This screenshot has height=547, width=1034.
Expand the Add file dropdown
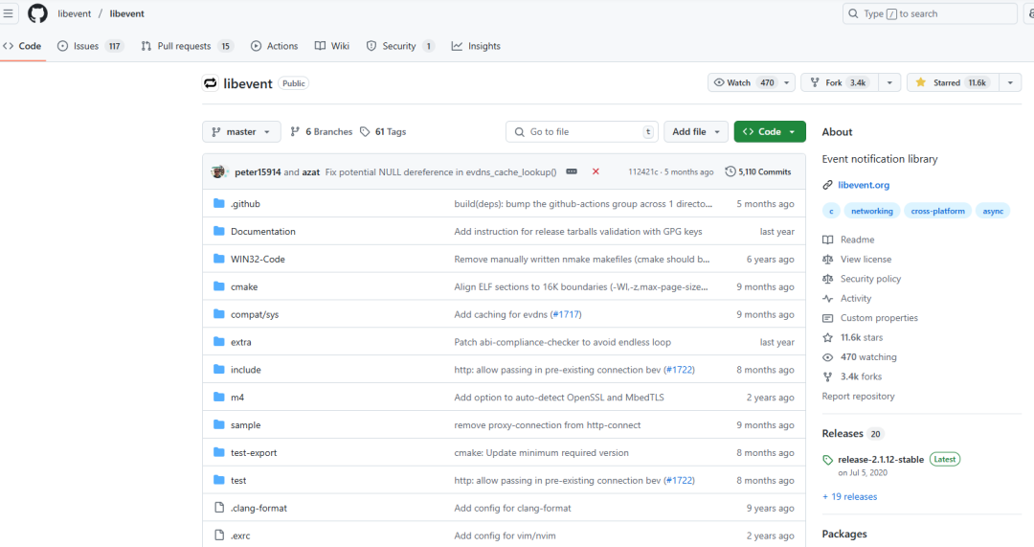[696, 132]
